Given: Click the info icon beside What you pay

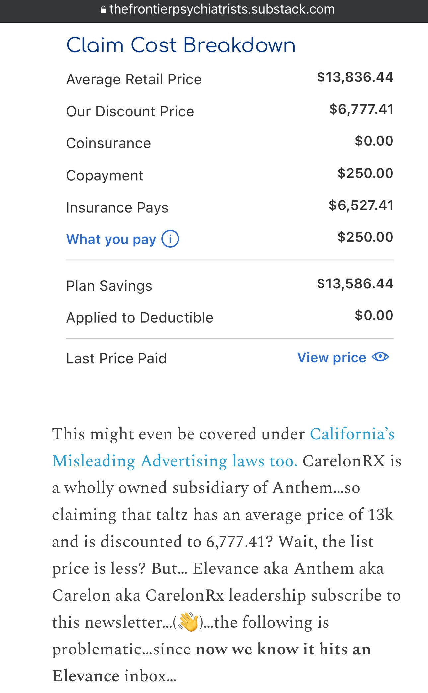Looking at the screenshot, I should 170,239.
